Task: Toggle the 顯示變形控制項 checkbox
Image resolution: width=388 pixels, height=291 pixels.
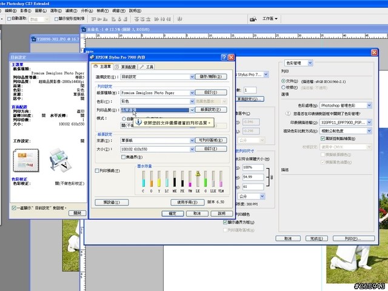Action: [56, 19]
